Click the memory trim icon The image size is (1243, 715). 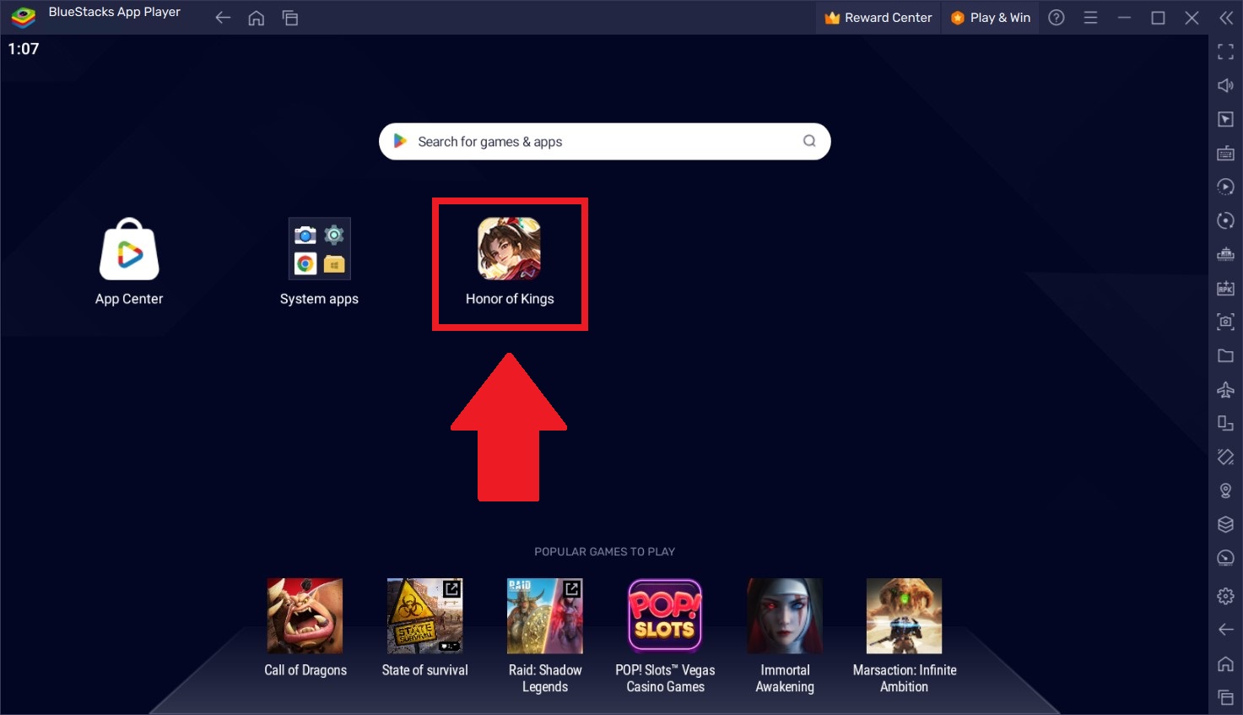[1225, 254]
